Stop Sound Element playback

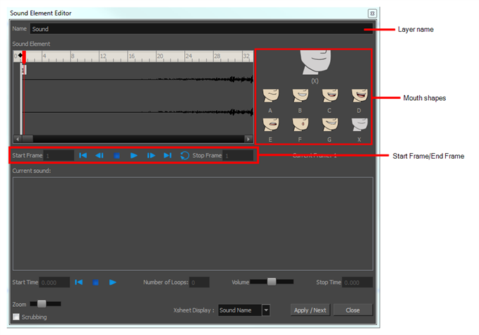pyautogui.click(x=116, y=156)
